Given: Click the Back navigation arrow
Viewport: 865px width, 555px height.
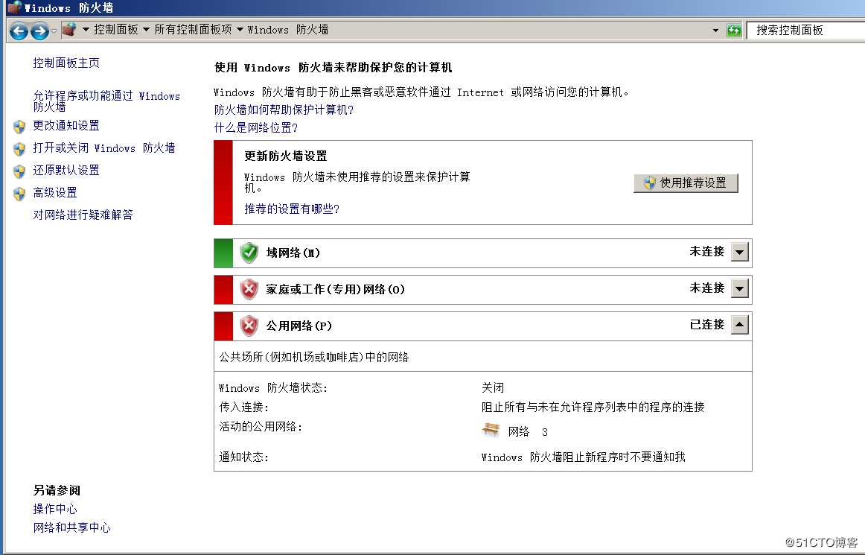Looking at the screenshot, I should coord(19,31).
